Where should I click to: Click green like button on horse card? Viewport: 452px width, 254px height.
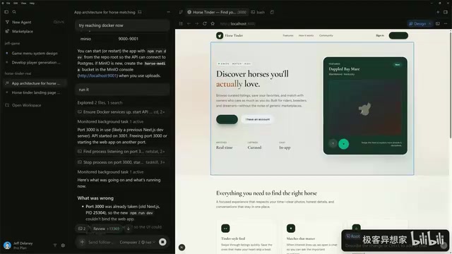pyautogui.click(x=344, y=144)
